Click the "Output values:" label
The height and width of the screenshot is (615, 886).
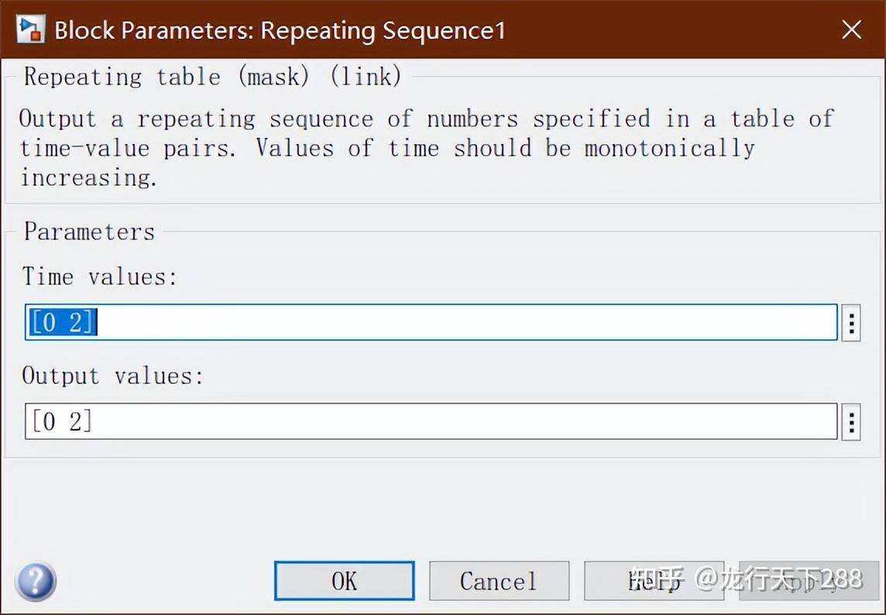click(112, 376)
